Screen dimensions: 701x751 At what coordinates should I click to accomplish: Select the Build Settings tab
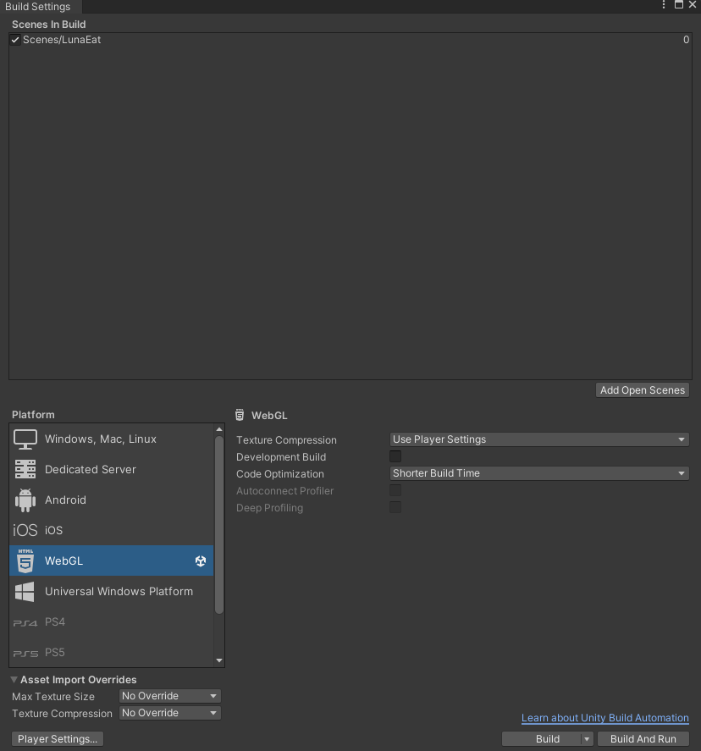point(41,7)
